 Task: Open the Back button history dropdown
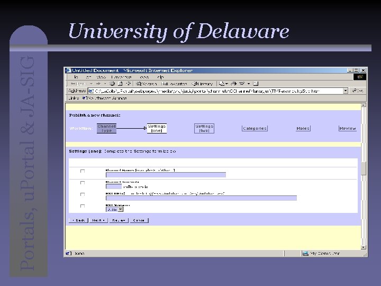[x=91, y=84]
